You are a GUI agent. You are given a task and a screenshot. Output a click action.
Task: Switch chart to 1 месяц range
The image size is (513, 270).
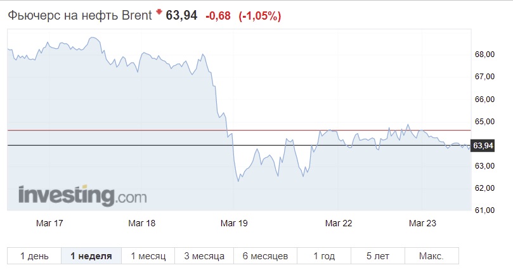pos(148,255)
